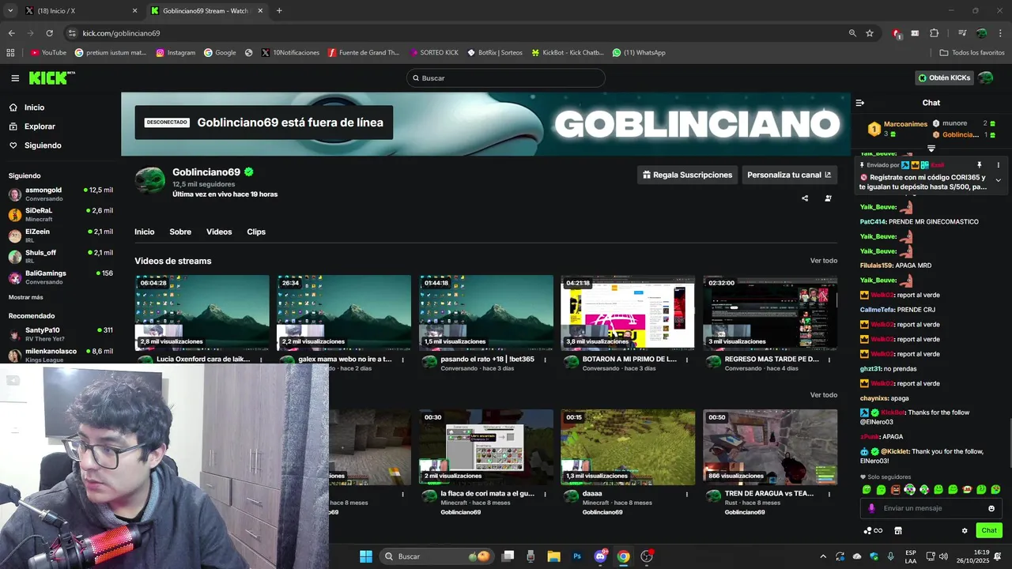1012x569 pixels.
Task: Collapse the gift leaderboard in chat
Action: click(x=931, y=149)
